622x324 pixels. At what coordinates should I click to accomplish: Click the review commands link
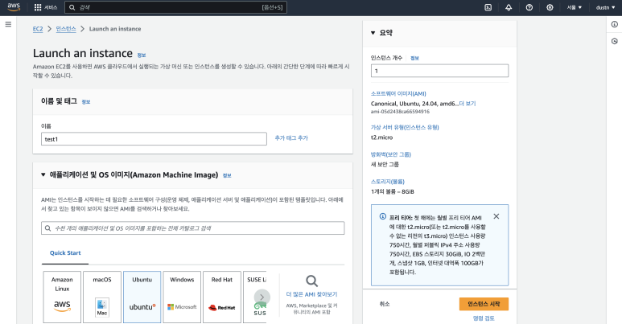tap(484, 318)
